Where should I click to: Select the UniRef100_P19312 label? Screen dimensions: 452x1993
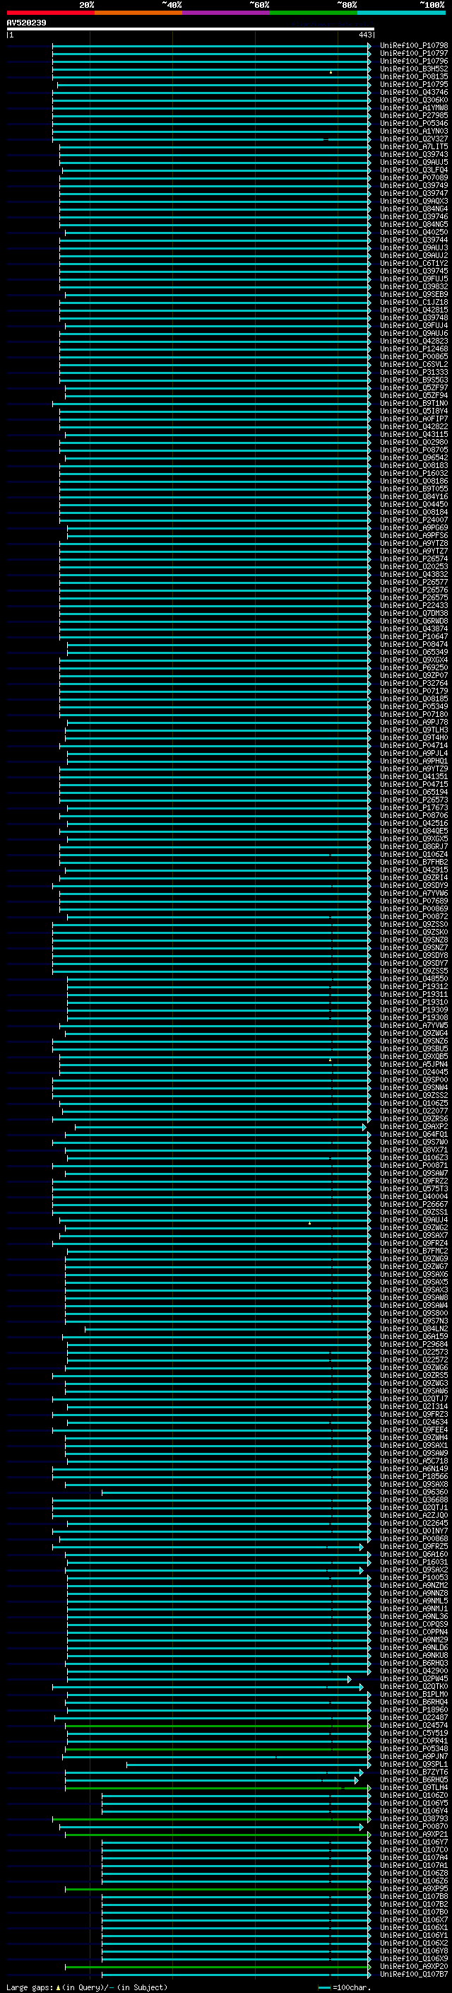click(414, 986)
